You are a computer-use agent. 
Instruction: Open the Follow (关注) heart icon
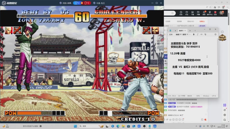pos(187,13)
